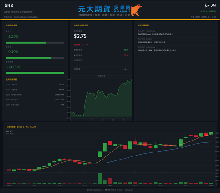This screenshot has height=193, width=220.
Task: Click the MA20 legend entry in candlestick chart
Action: tap(10, 134)
